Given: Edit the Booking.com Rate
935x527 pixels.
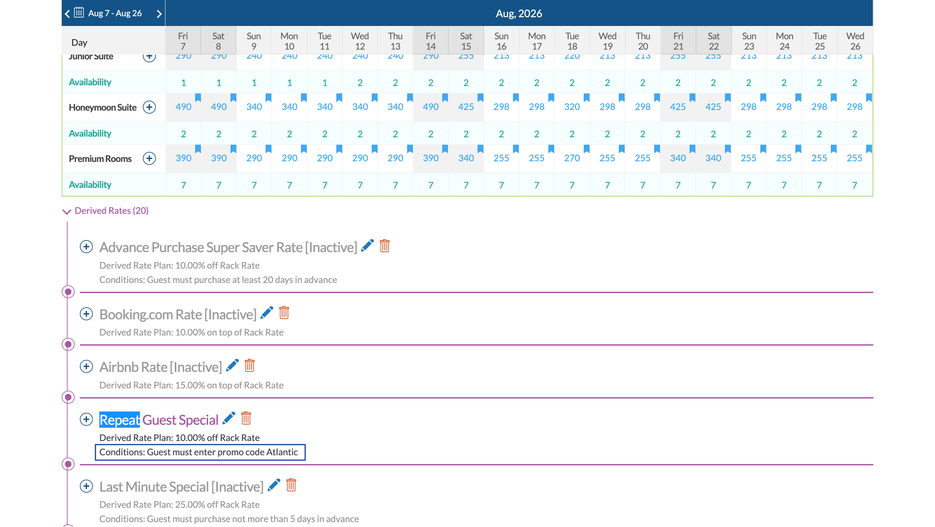Looking at the screenshot, I should 267,313.
